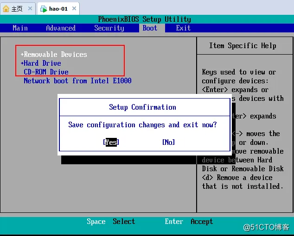Click 'configure devices:' help line
Viewport: 294px width, 236px height.
tap(235, 81)
